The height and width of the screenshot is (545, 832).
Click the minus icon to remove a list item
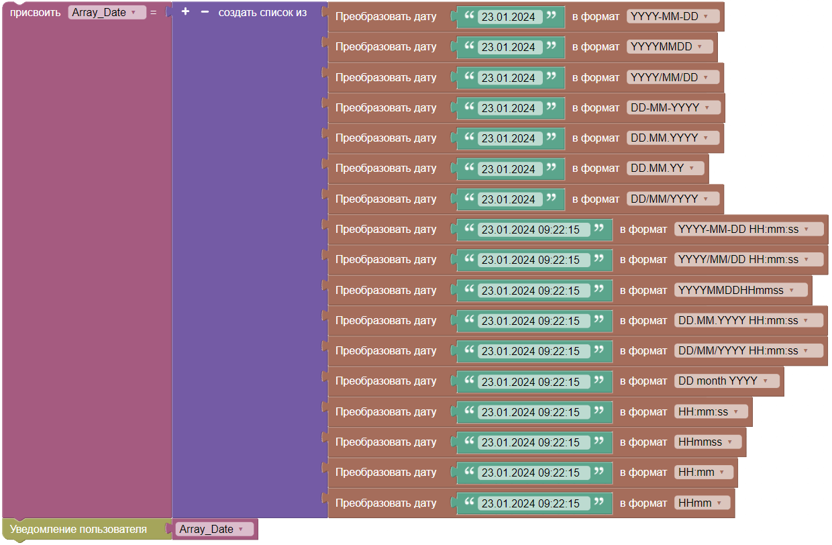pos(205,12)
